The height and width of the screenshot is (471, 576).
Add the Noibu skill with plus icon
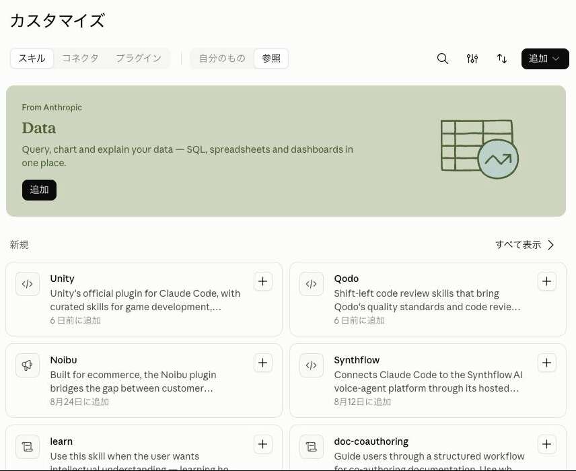[x=262, y=363]
